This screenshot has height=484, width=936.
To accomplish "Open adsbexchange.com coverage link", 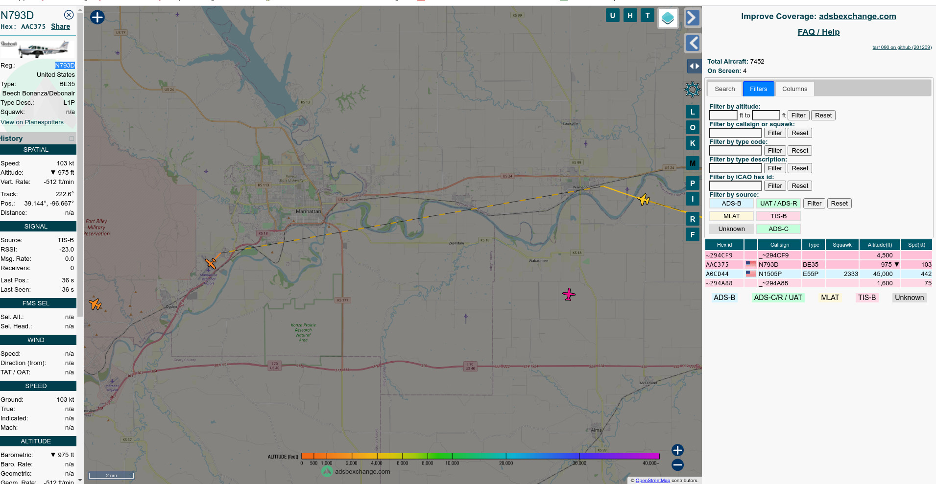I will click(x=857, y=16).
